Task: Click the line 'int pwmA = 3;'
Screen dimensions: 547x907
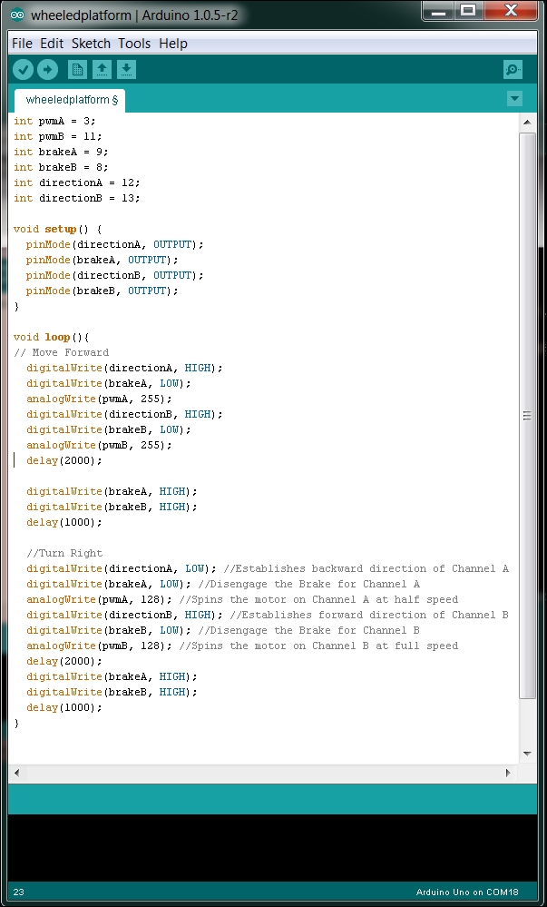Action: click(x=55, y=121)
